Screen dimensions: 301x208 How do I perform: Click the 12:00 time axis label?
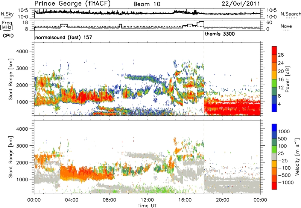[147, 200]
